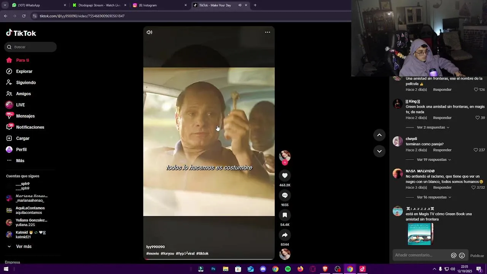487x274 pixels.
Task: Reply to cheydi's comment
Action: pyautogui.click(x=442, y=150)
